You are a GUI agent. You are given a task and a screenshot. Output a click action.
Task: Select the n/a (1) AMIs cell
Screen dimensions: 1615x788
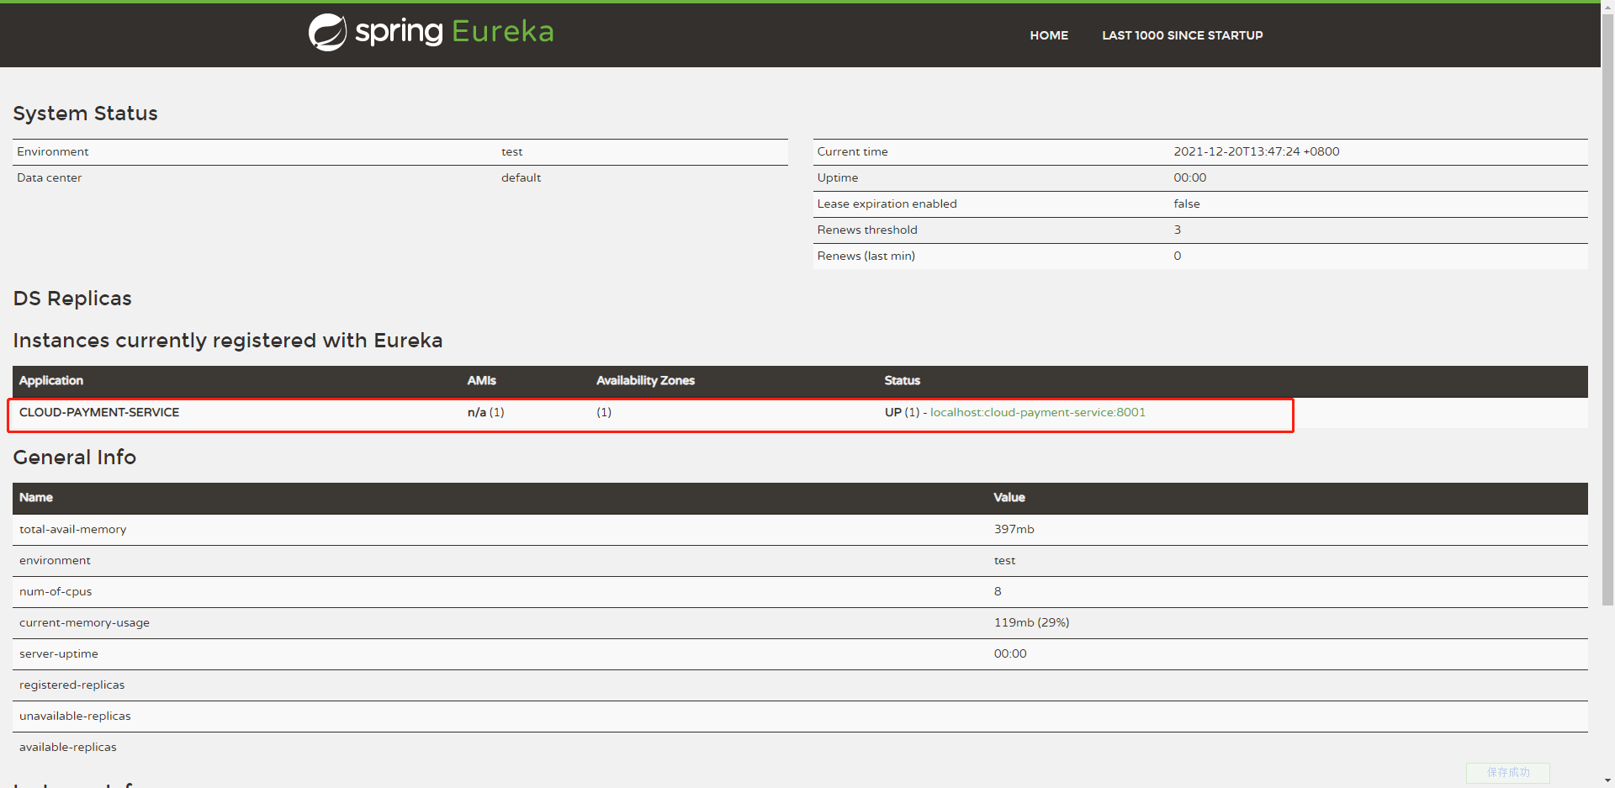click(x=486, y=412)
